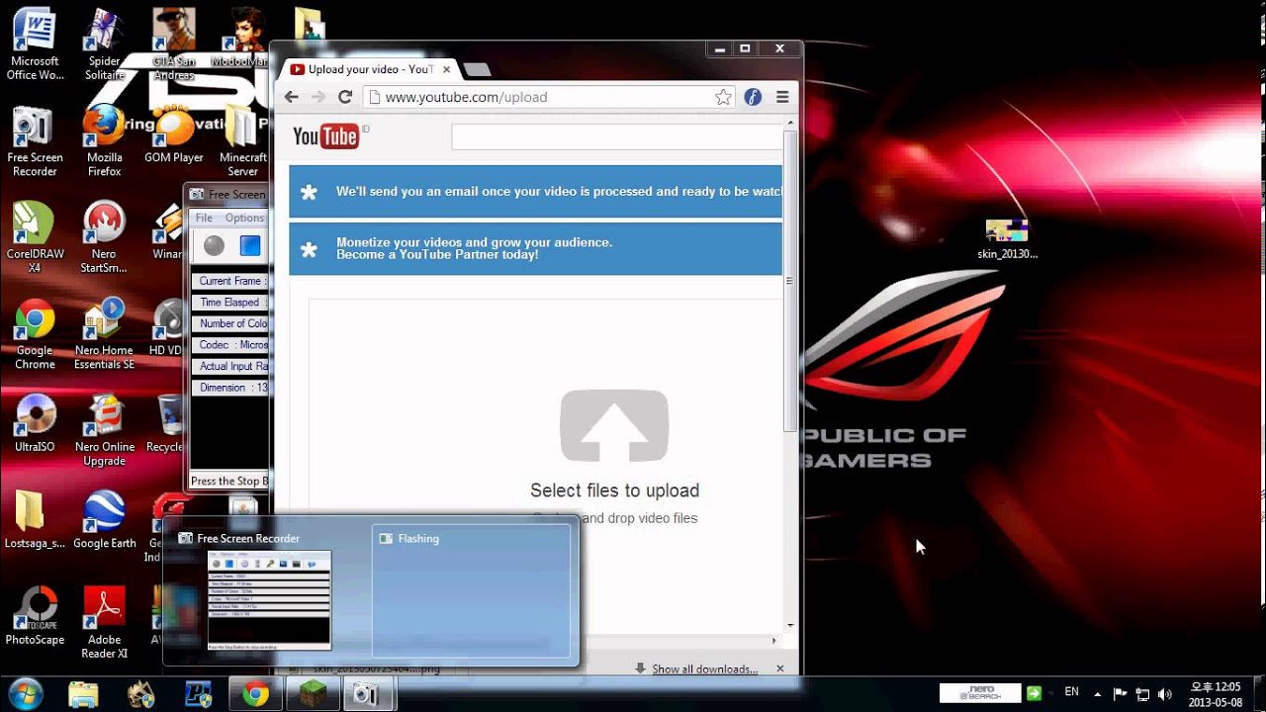Click the large upload arrow icon
The width and height of the screenshot is (1266, 712).
coord(614,425)
